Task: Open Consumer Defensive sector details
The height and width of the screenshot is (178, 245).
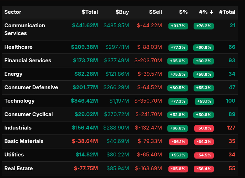Action: [x=31, y=87]
